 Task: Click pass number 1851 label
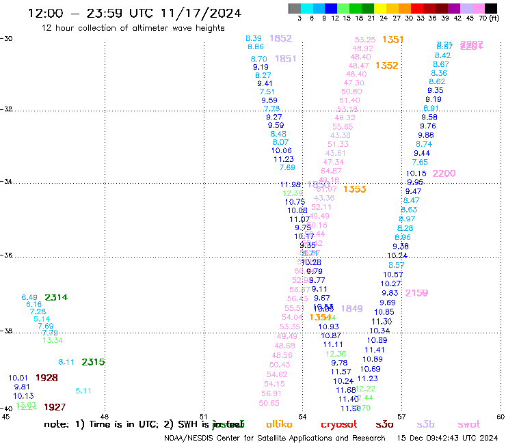point(286,59)
